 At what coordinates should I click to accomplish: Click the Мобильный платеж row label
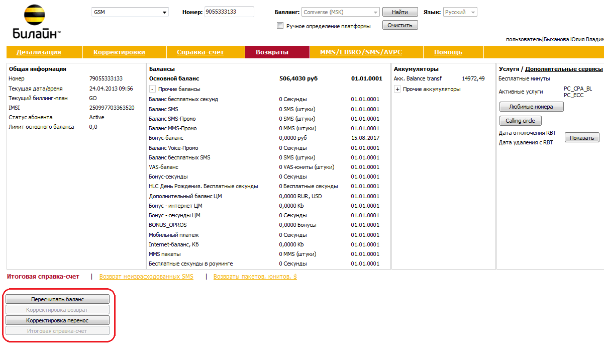pyautogui.click(x=174, y=235)
